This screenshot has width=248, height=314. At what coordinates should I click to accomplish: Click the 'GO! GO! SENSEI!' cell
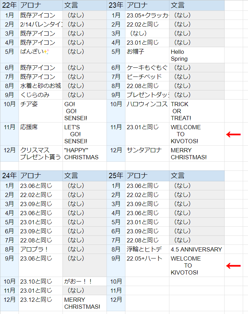pyautogui.click(x=85, y=111)
